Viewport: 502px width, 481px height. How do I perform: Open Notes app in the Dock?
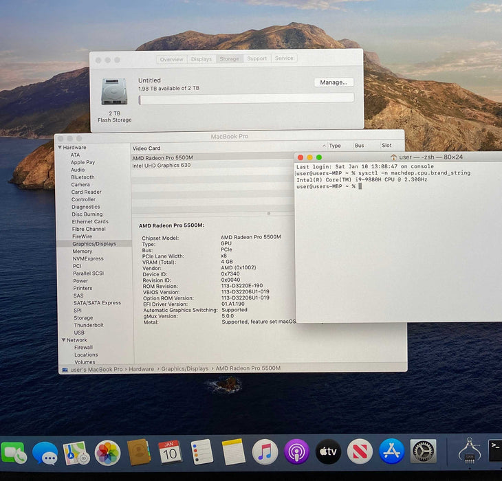233,451
